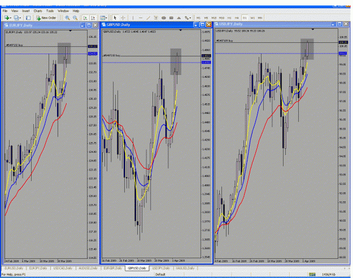Switch timeframe to M30

point(222,17)
